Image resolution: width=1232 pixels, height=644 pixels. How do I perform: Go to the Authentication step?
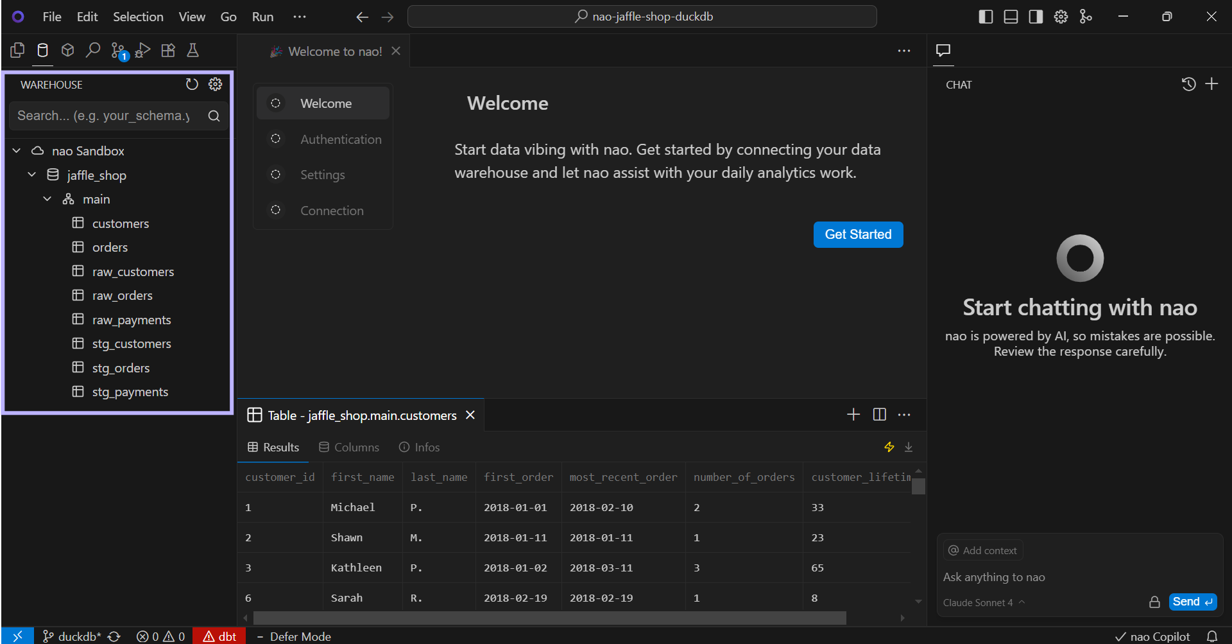pyautogui.click(x=323, y=139)
